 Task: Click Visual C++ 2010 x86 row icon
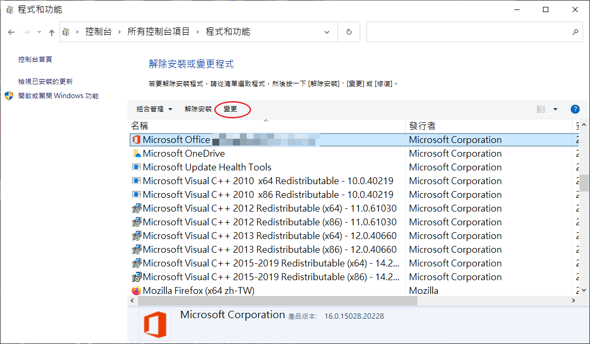coord(136,194)
